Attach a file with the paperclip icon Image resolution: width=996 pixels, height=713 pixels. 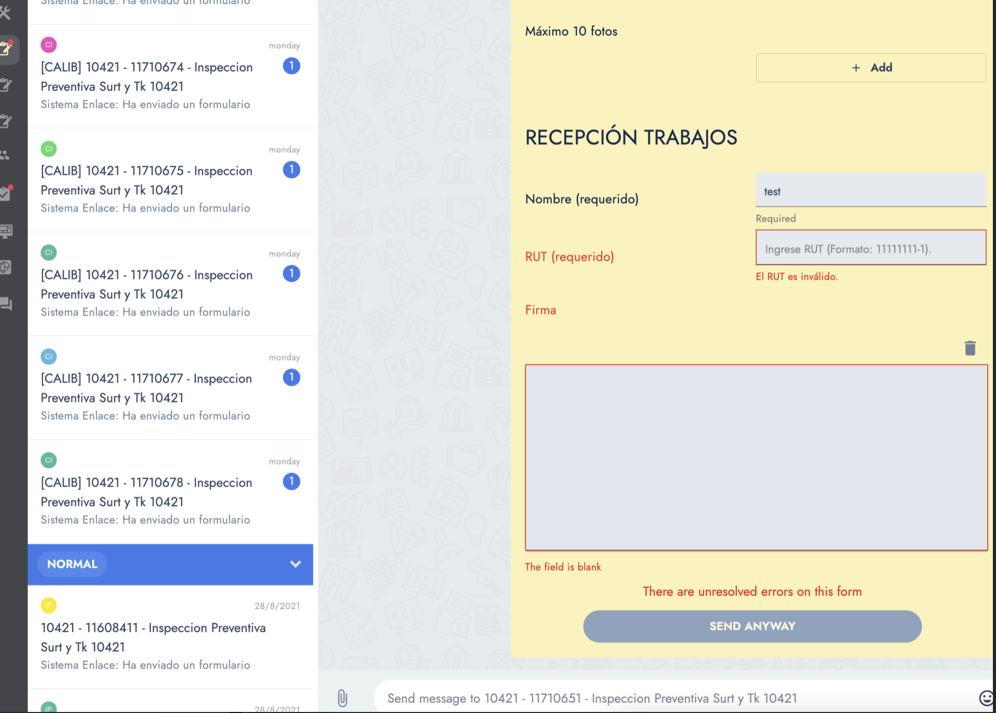342,697
